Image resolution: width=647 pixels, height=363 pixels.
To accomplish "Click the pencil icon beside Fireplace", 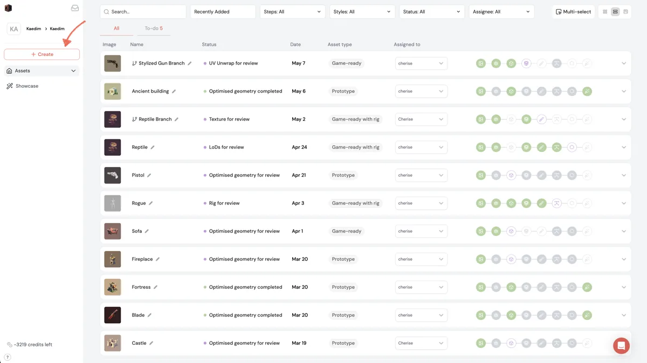I will 158,260.
